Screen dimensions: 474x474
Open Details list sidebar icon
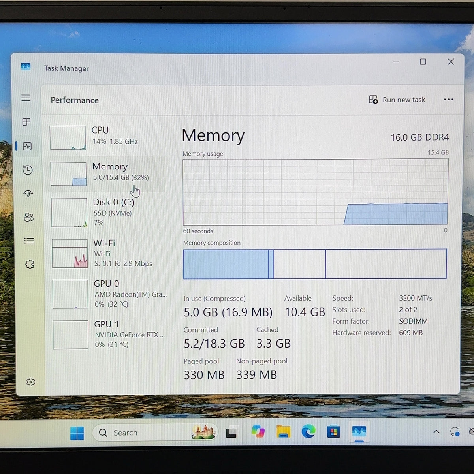(x=29, y=241)
